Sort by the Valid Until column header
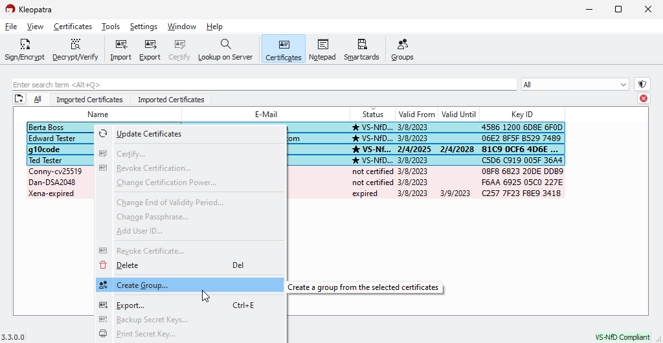Image resolution: width=663 pixels, height=343 pixels. (x=459, y=115)
